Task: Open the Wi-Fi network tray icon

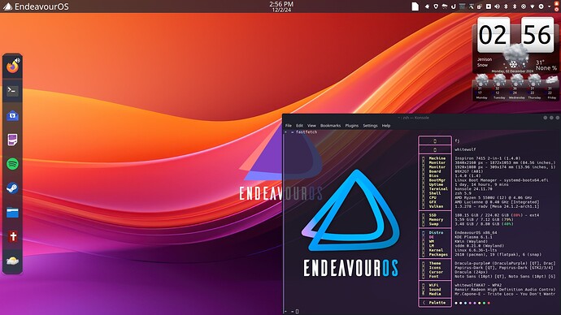Action: point(533,6)
